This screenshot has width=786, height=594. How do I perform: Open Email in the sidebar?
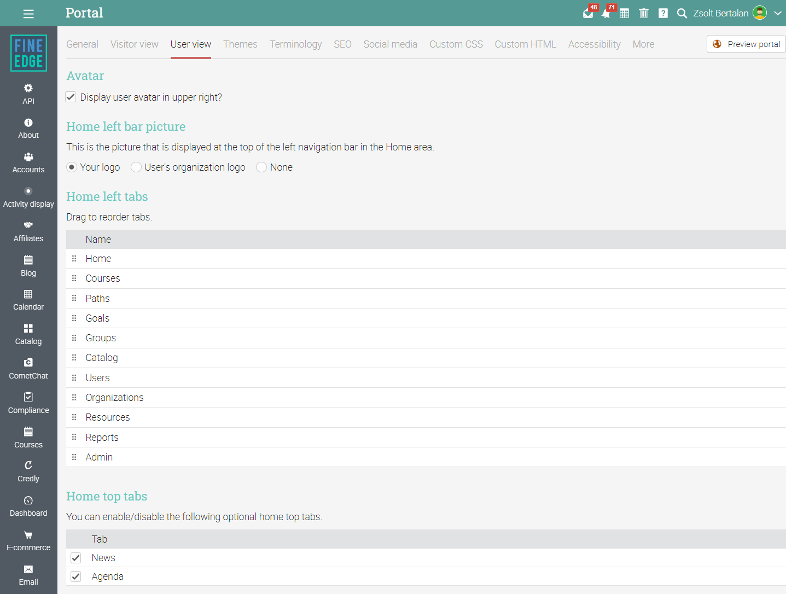coord(28,575)
